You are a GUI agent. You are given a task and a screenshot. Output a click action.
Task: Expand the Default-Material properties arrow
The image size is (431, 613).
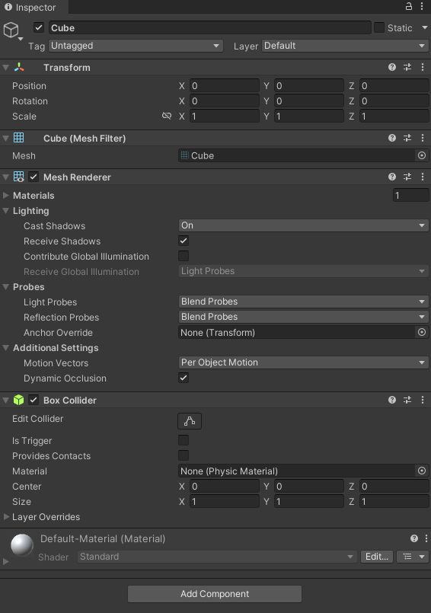coord(6,561)
